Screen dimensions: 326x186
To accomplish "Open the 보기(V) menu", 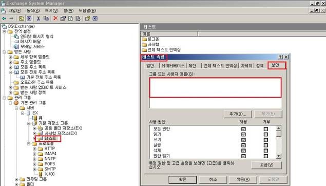I will 51,11.
